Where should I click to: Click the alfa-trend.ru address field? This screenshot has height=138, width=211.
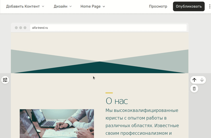pos(108,28)
